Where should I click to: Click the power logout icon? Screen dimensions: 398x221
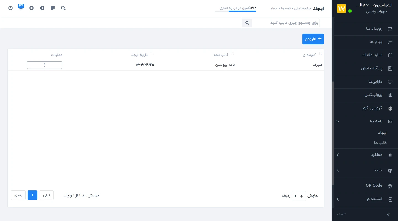[11, 8]
